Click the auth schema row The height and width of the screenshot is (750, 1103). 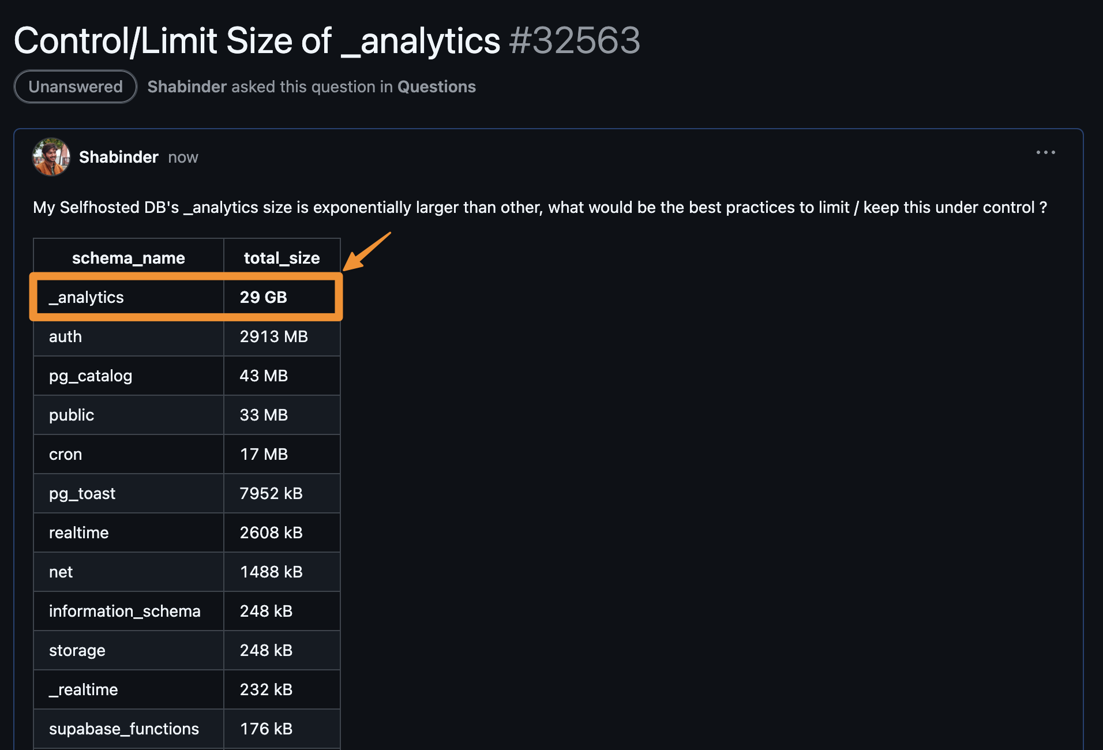[x=65, y=336]
